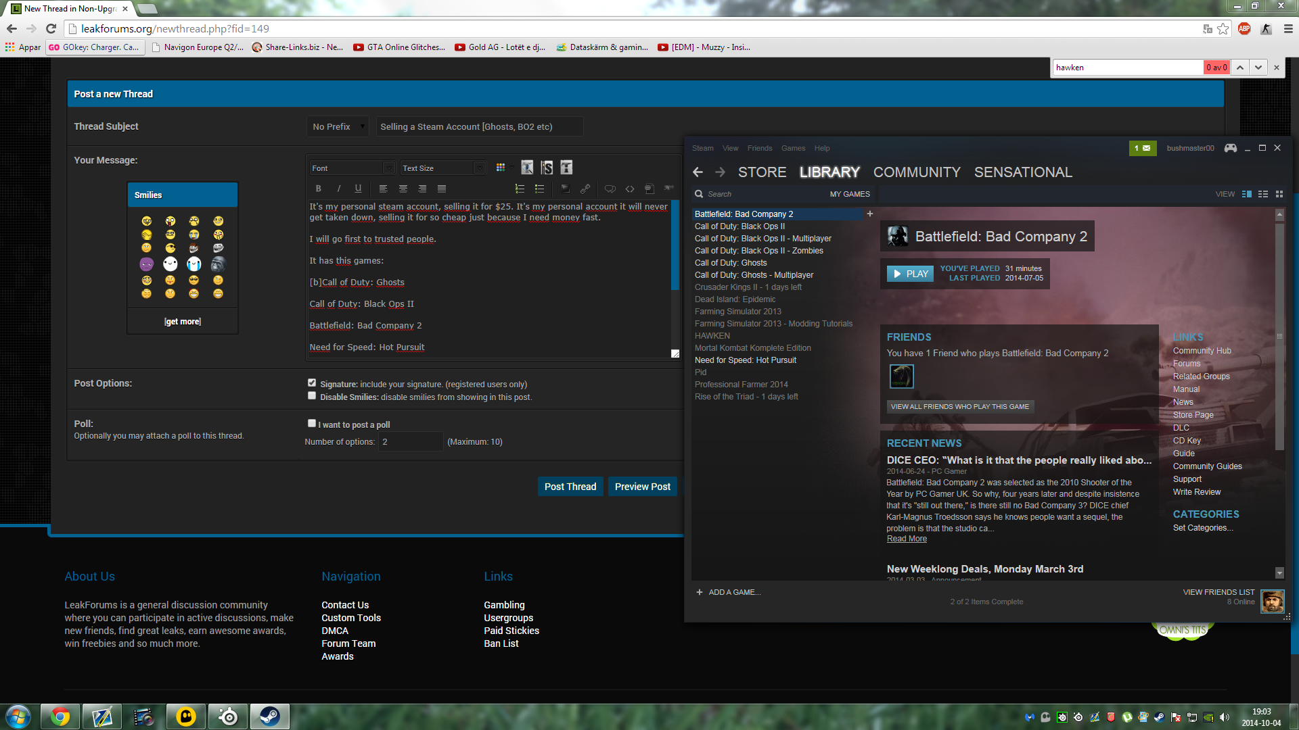The height and width of the screenshot is (730, 1299).
Task: Check "I want to post a poll"
Action: (312, 424)
